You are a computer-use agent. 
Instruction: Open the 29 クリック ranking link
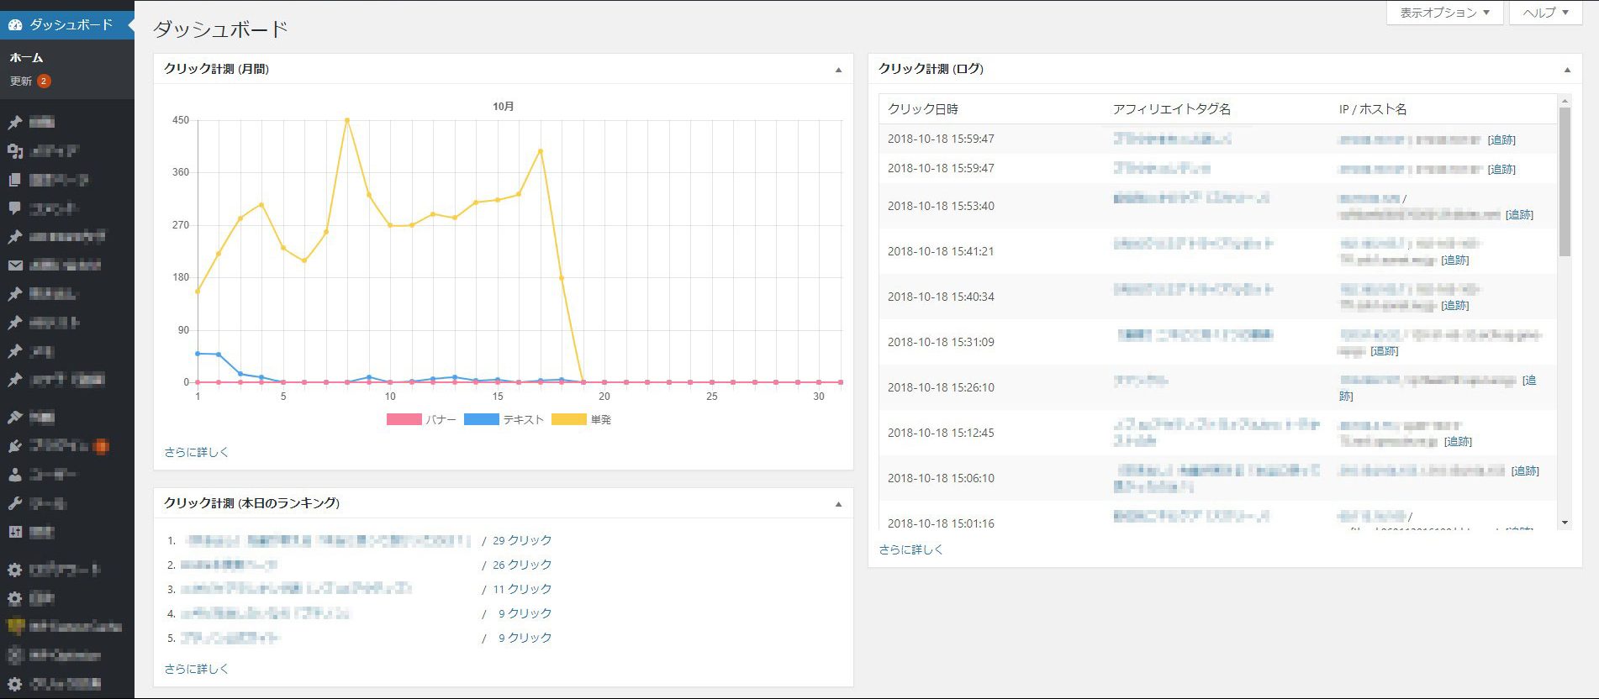tap(522, 540)
